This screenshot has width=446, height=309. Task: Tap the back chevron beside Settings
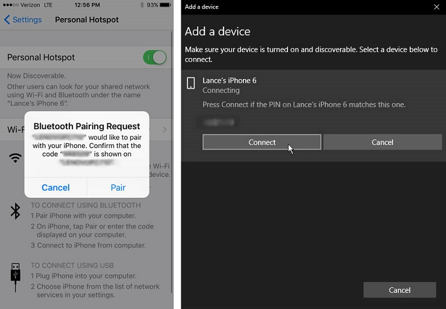coord(7,20)
